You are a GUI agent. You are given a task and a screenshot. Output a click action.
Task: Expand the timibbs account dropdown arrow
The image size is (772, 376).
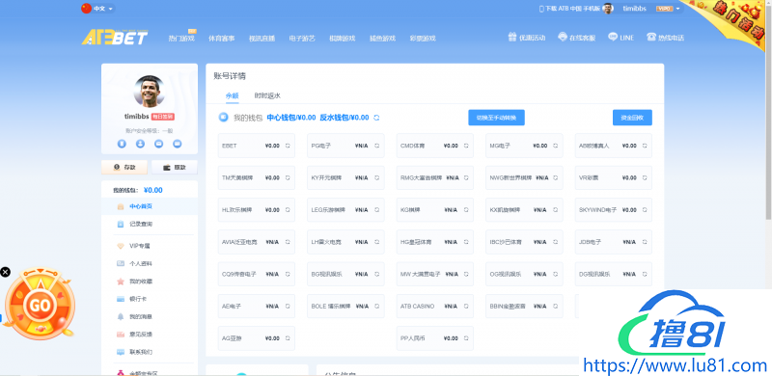point(677,9)
